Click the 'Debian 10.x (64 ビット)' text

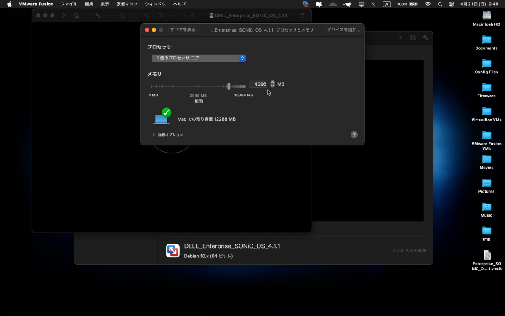[x=208, y=256]
